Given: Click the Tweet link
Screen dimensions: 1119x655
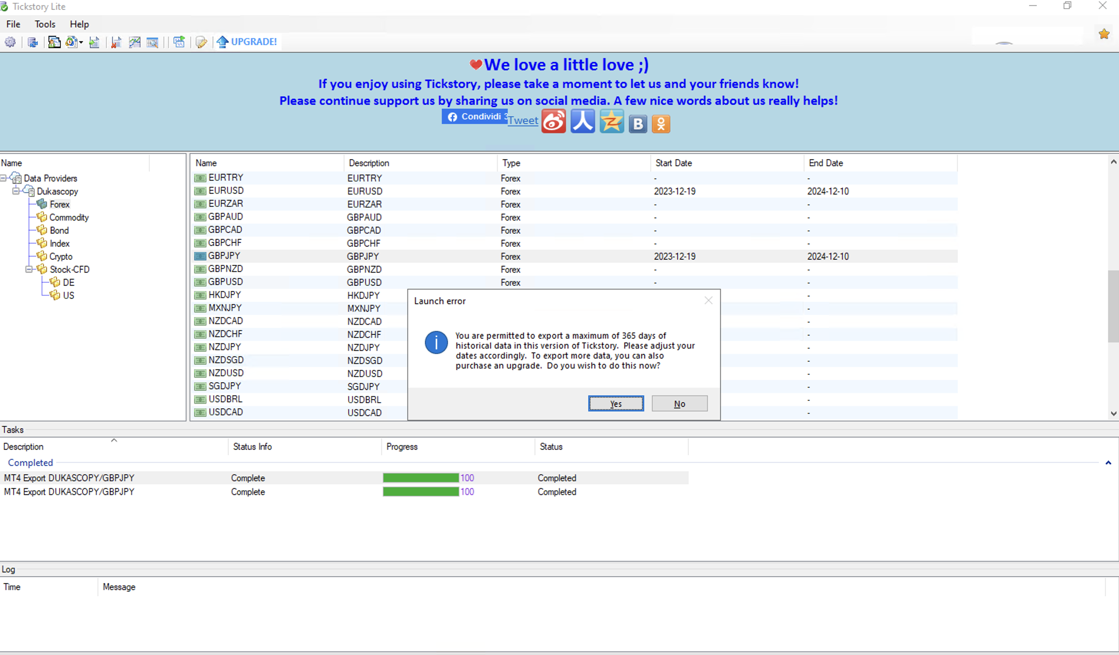Looking at the screenshot, I should [523, 120].
